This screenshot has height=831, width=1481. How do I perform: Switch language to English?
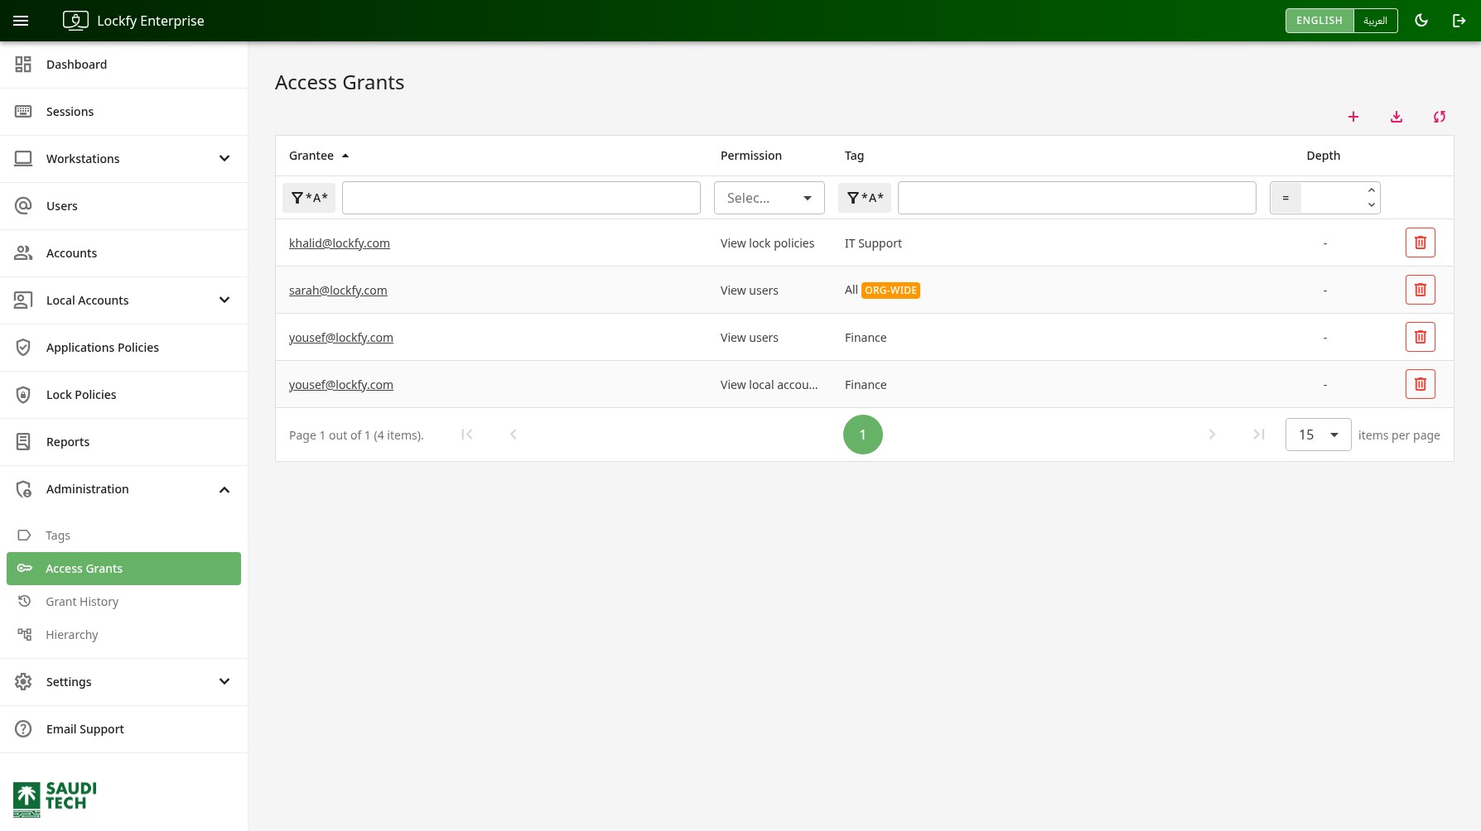(1319, 21)
